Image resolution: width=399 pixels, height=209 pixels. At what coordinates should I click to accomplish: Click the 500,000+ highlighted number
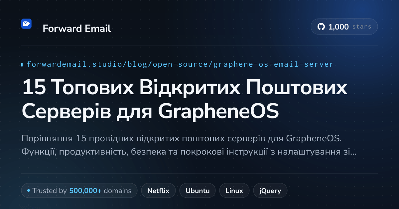85,191
